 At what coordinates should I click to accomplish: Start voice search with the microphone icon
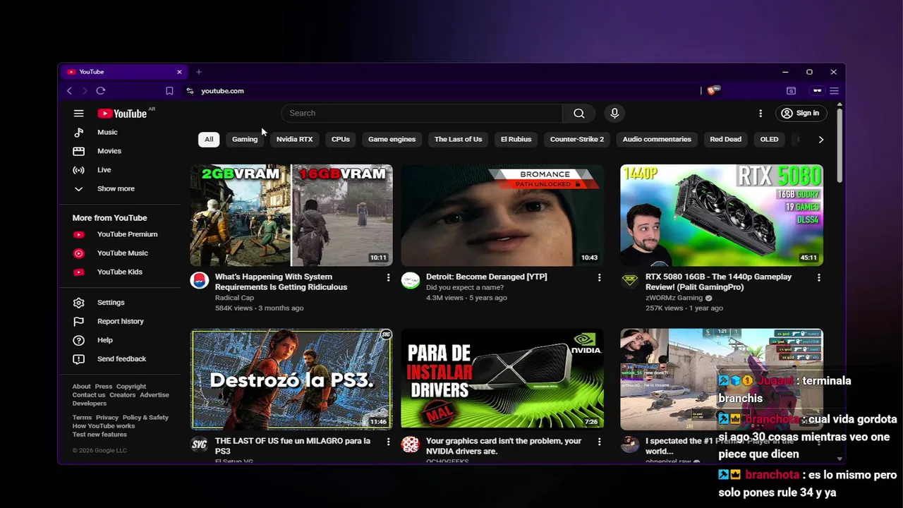[x=614, y=113]
